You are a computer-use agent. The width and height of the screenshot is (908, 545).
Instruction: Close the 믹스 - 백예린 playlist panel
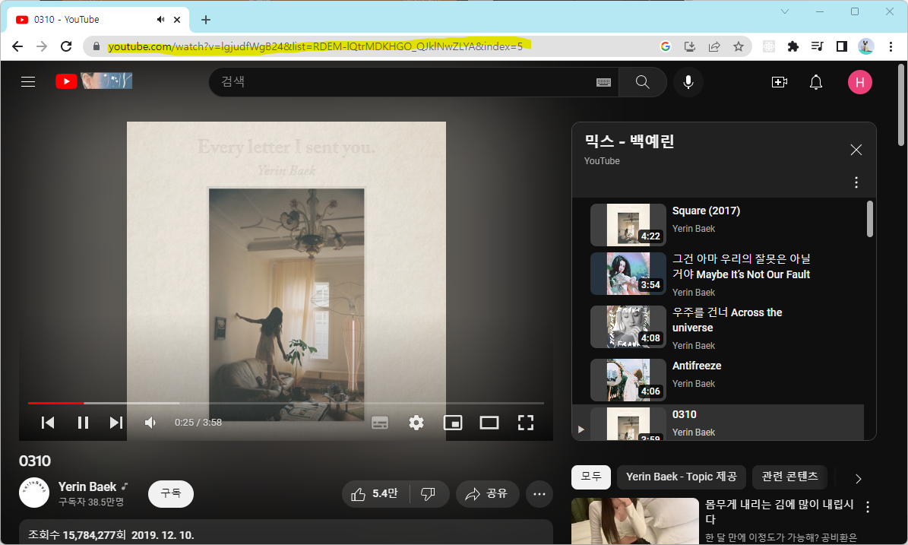(856, 150)
